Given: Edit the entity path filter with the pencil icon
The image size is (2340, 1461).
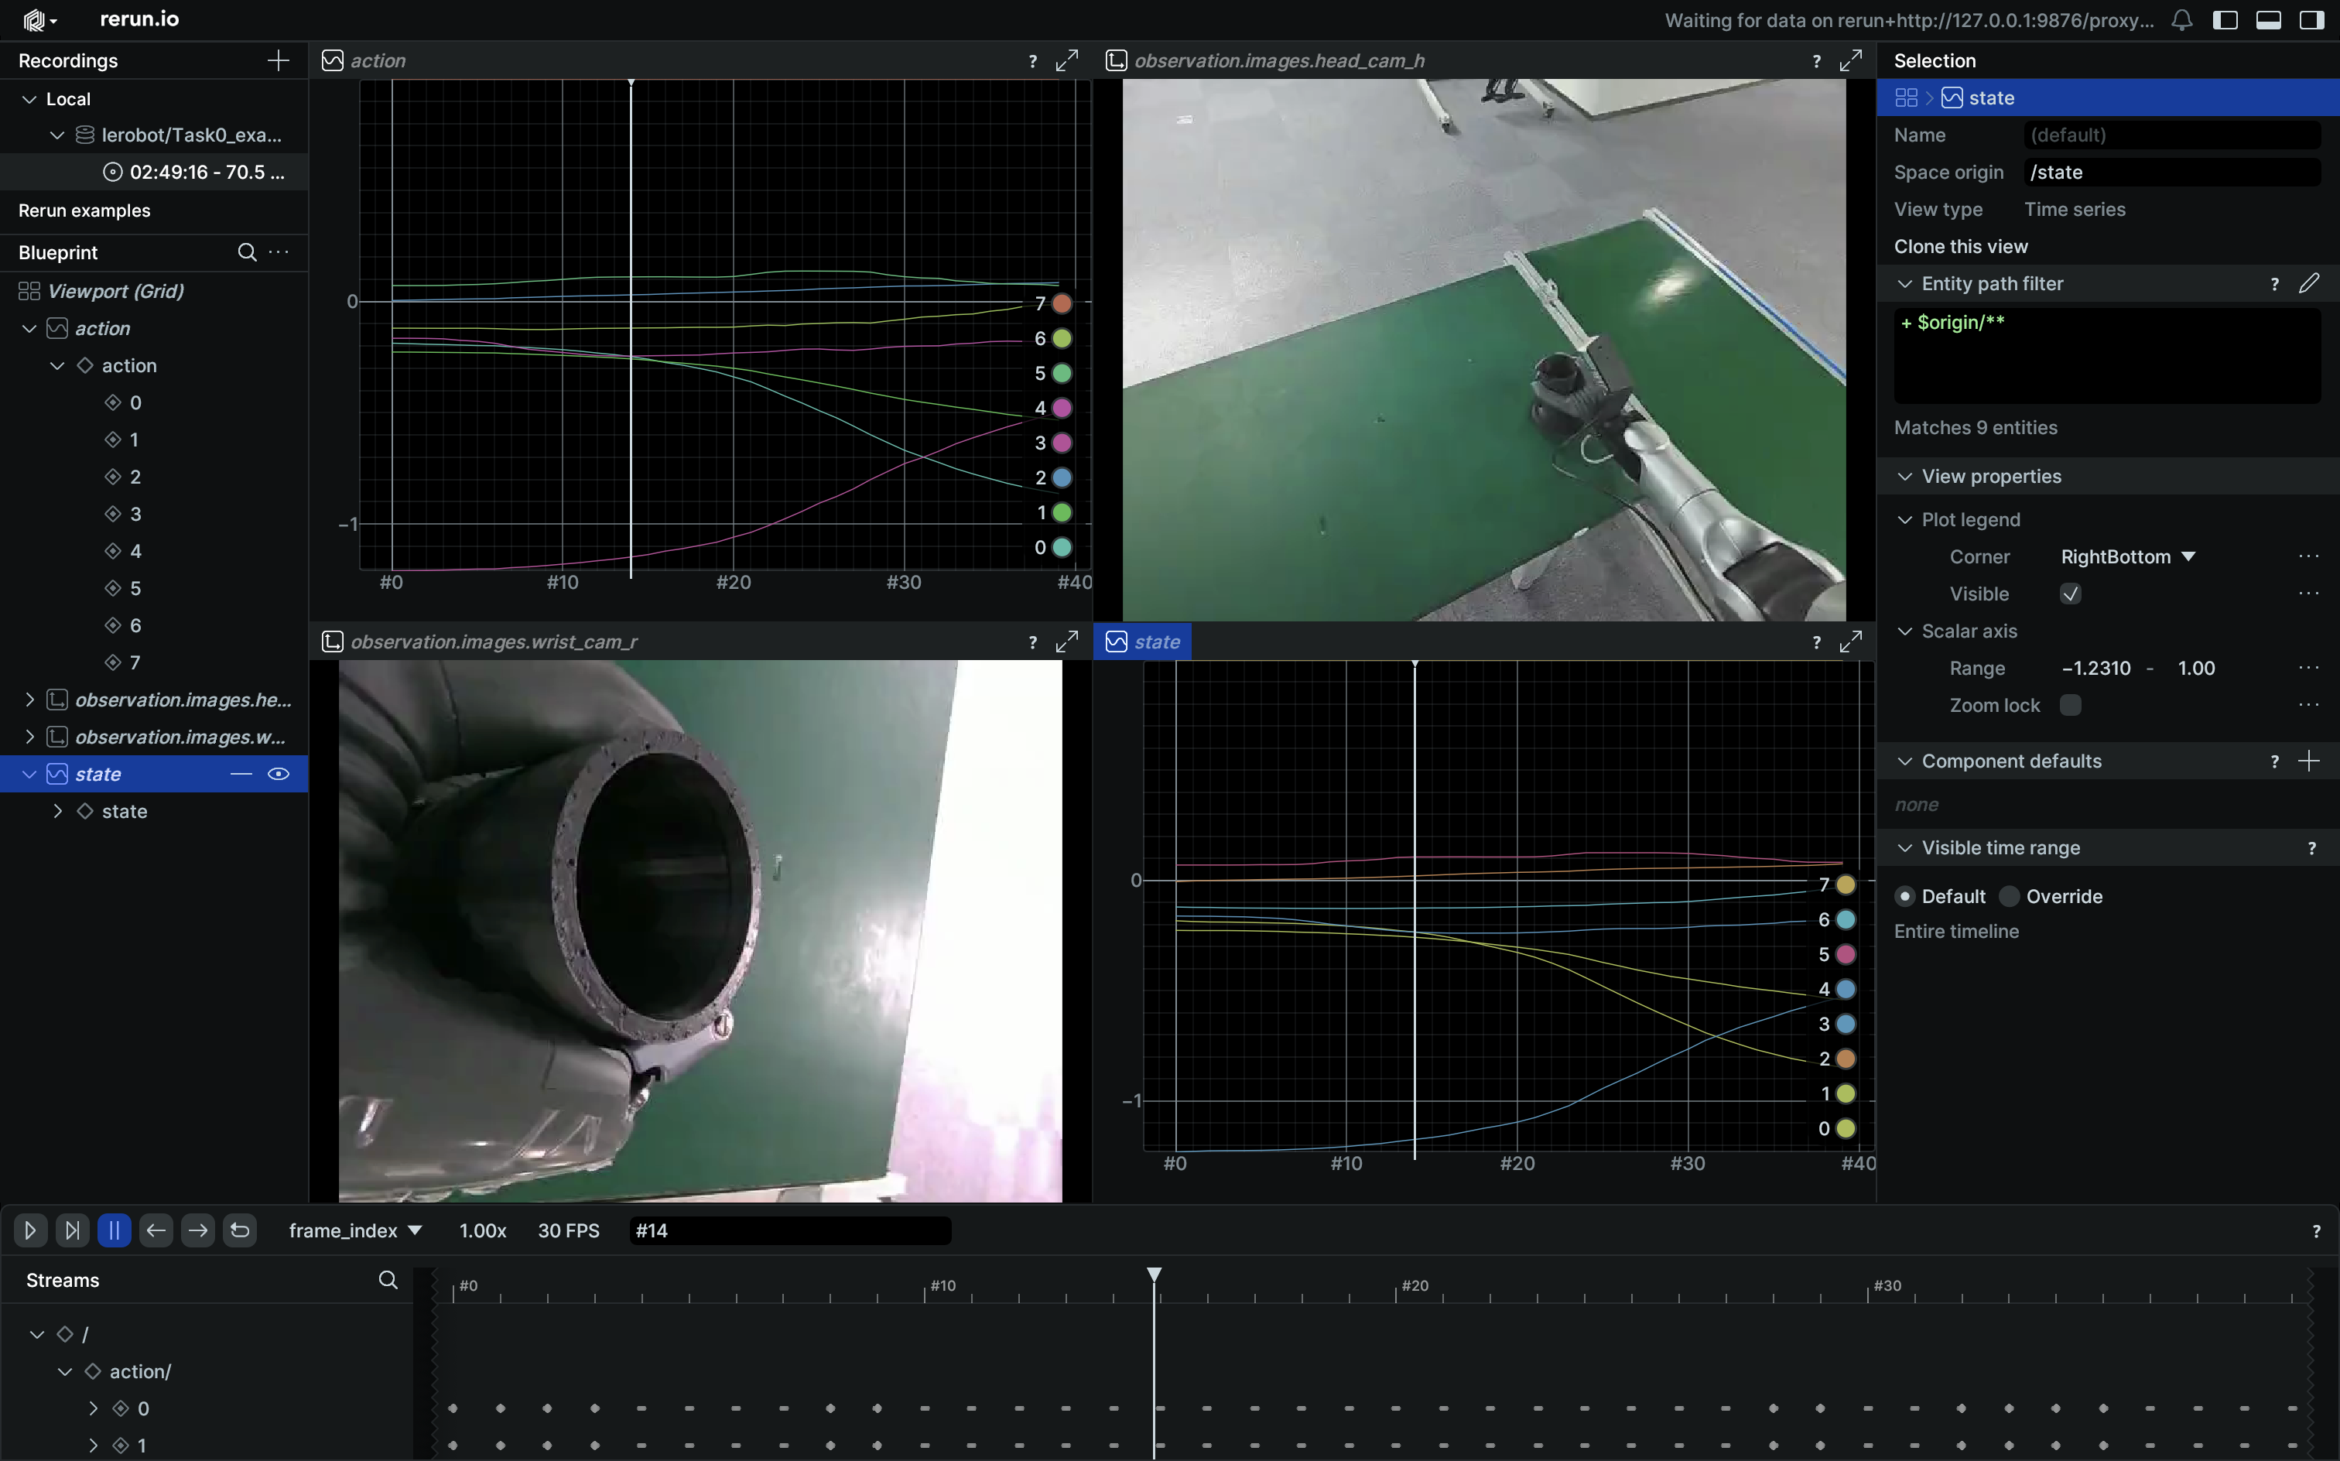Looking at the screenshot, I should click(x=2308, y=283).
